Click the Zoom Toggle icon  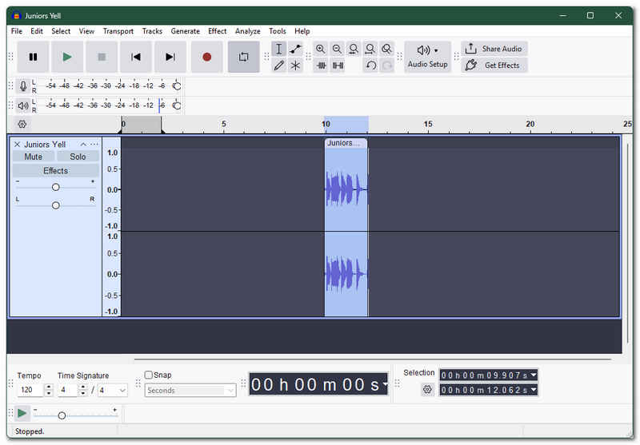(386, 49)
